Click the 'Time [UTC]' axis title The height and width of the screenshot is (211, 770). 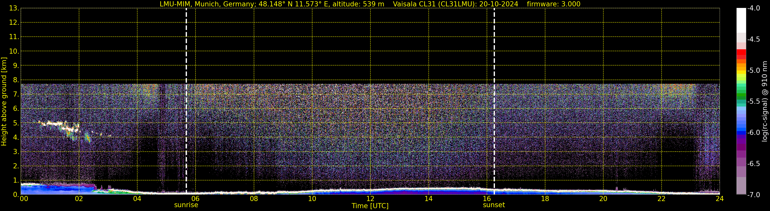point(370,206)
